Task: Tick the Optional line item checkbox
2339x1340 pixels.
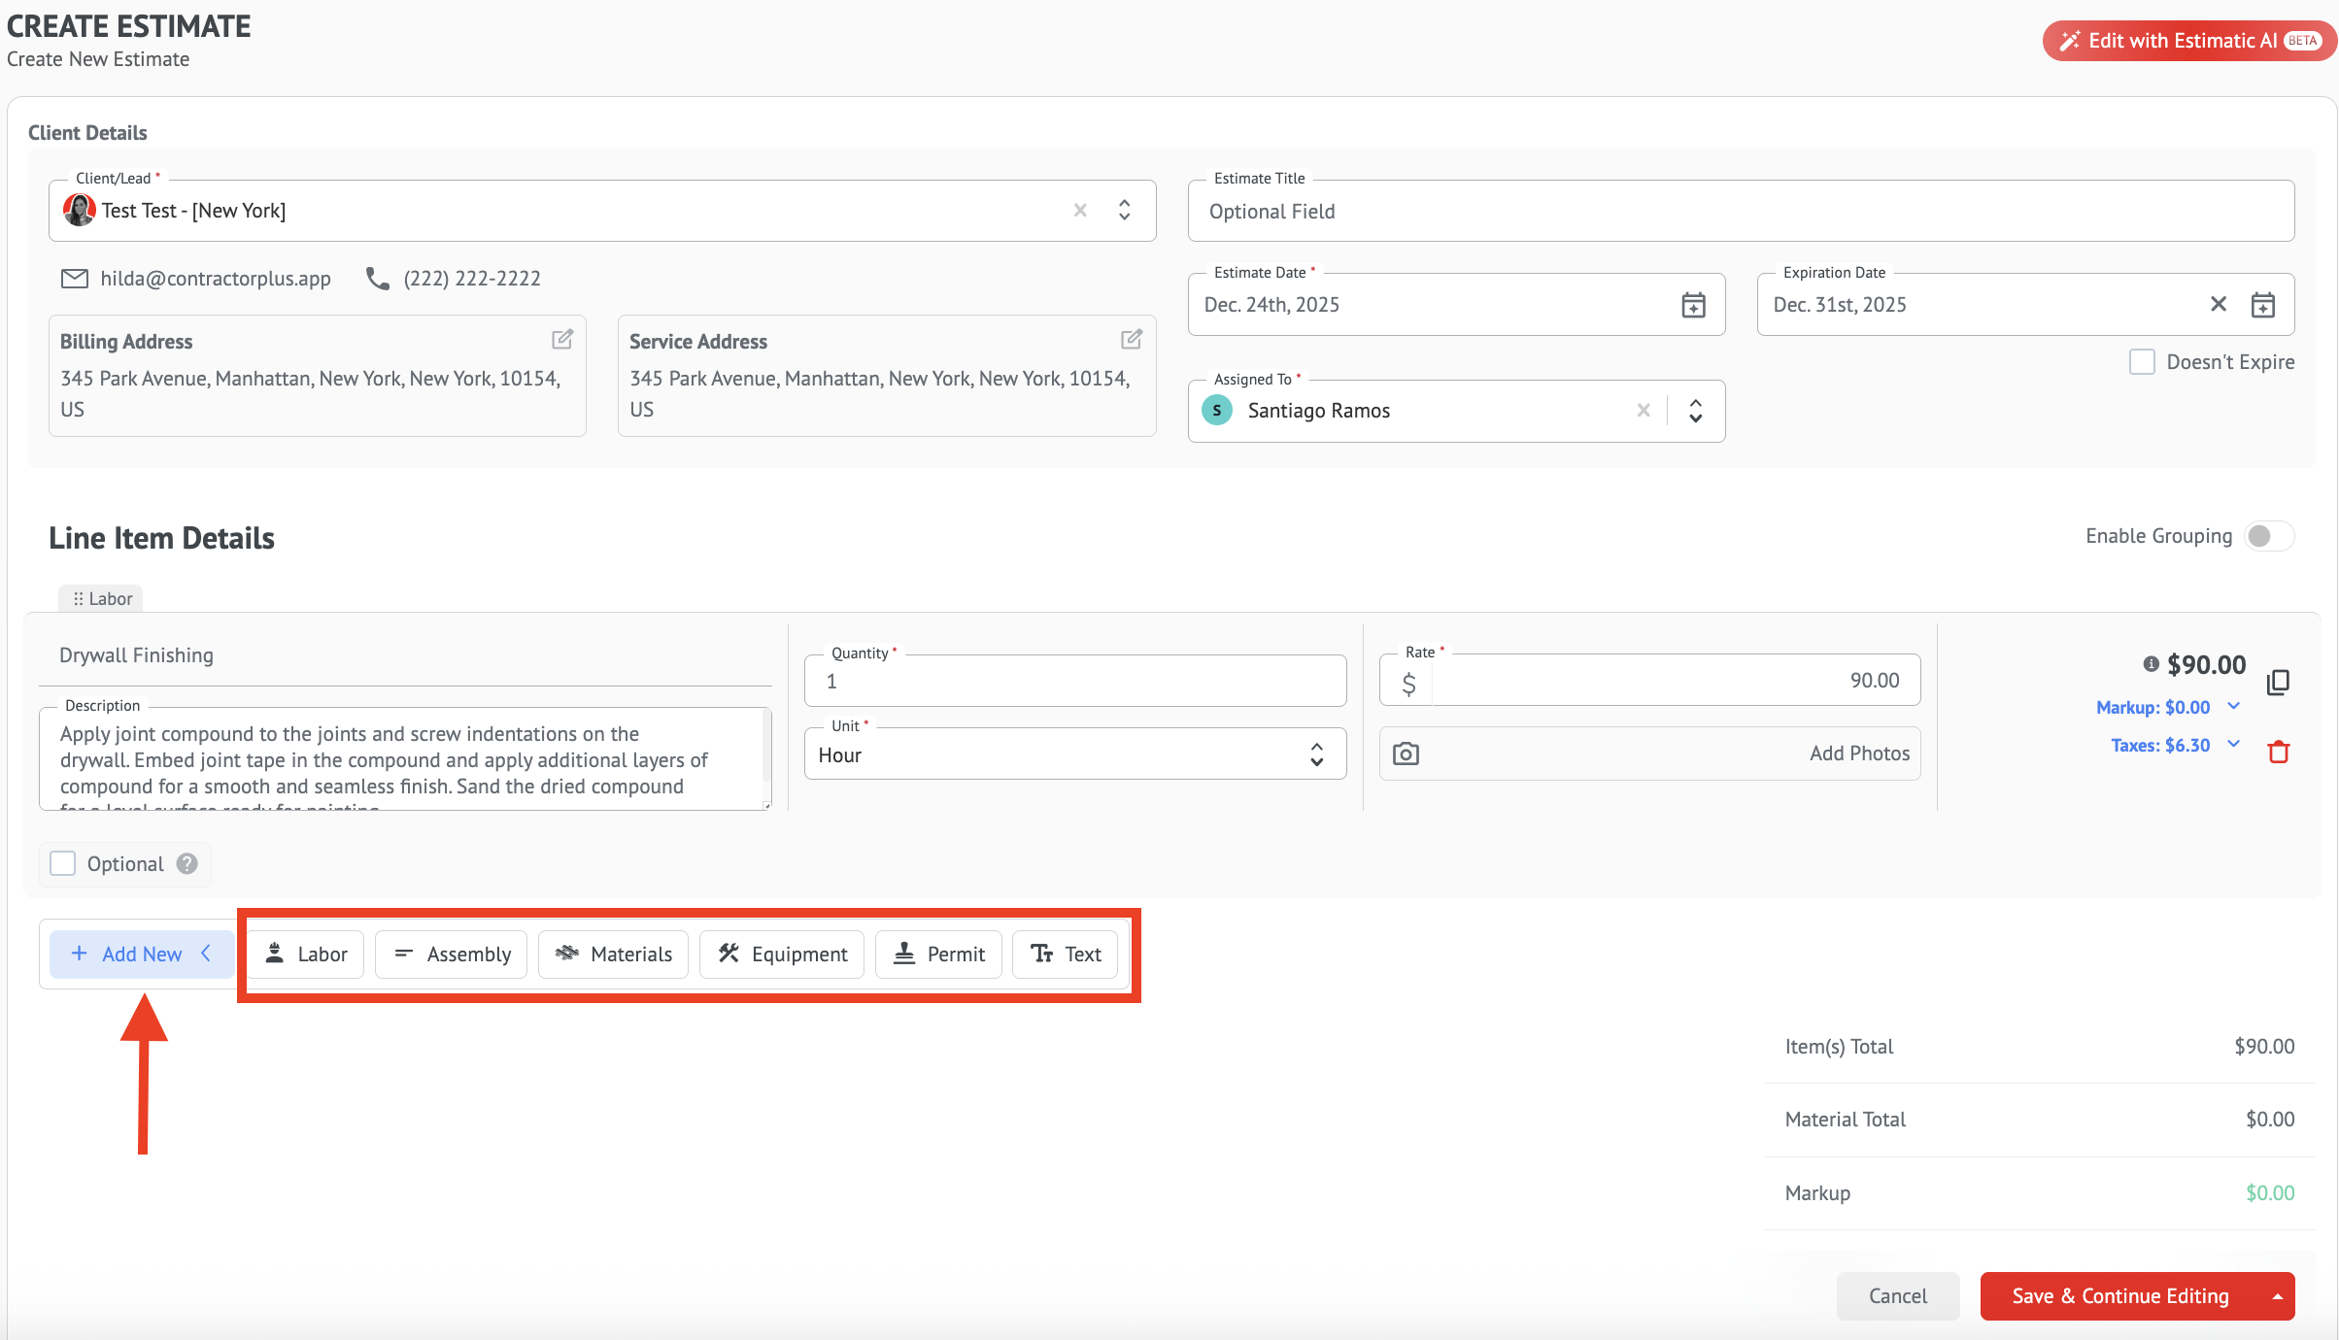Action: coord(63,863)
